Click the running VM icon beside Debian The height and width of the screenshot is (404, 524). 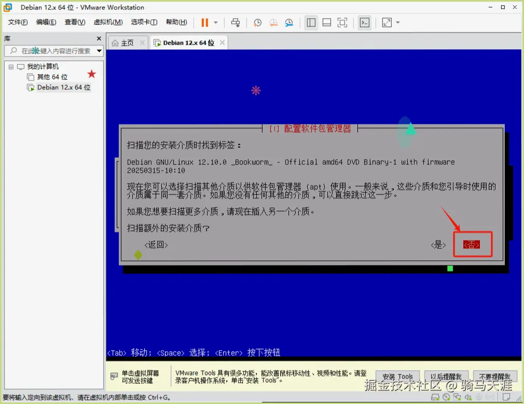[x=31, y=88]
